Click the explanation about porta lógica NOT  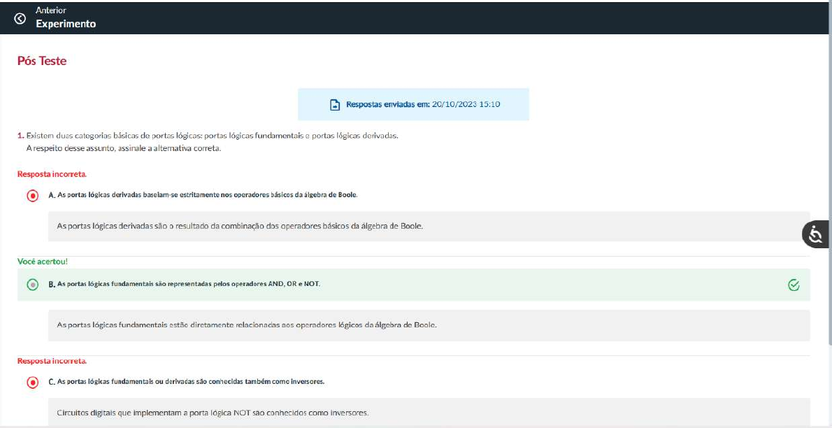tap(213, 413)
